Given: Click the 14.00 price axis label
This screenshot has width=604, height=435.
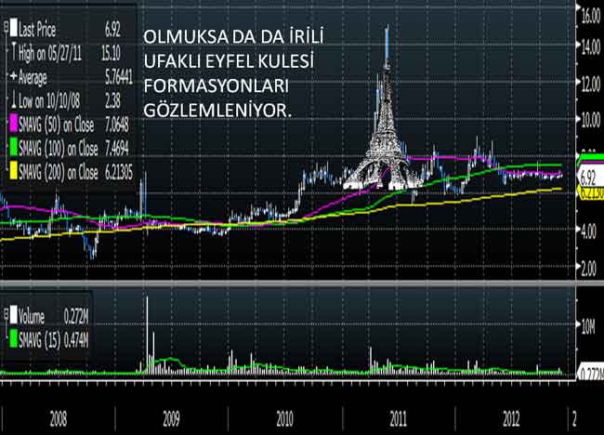Looking at the screenshot, I should click(x=591, y=48).
